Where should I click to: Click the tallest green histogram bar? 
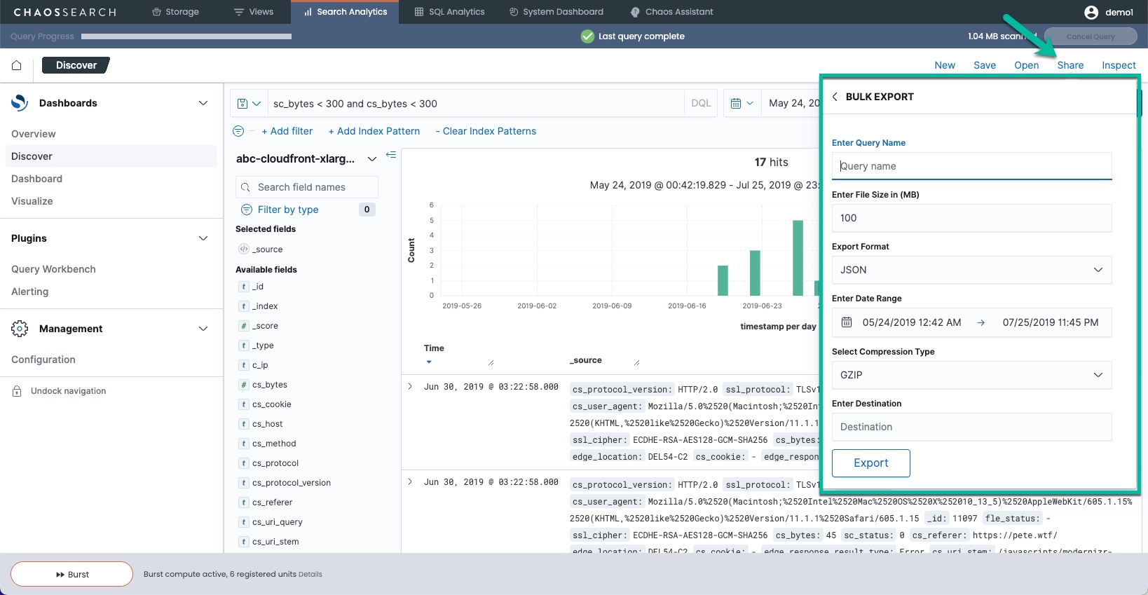point(798,258)
